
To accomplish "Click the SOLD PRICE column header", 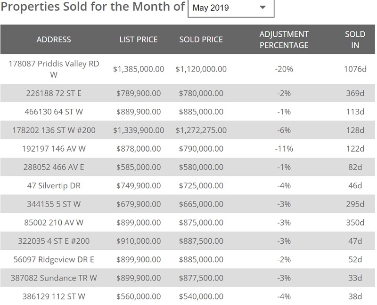I will tap(201, 40).
